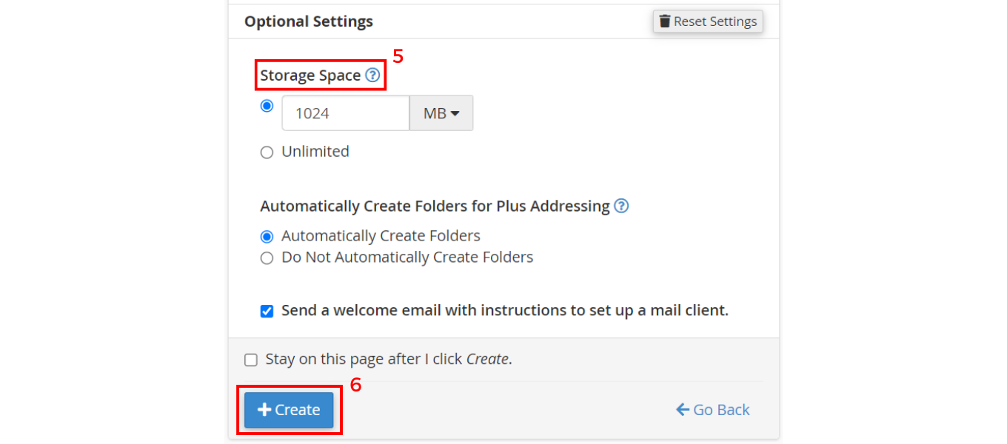Click the Reset Settings button text

[715, 21]
